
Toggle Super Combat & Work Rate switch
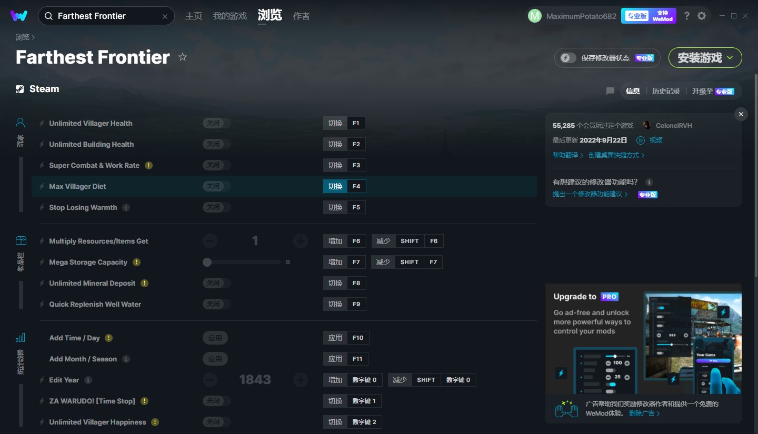coord(216,165)
